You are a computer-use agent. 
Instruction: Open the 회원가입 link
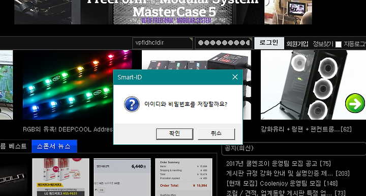pos(297,44)
